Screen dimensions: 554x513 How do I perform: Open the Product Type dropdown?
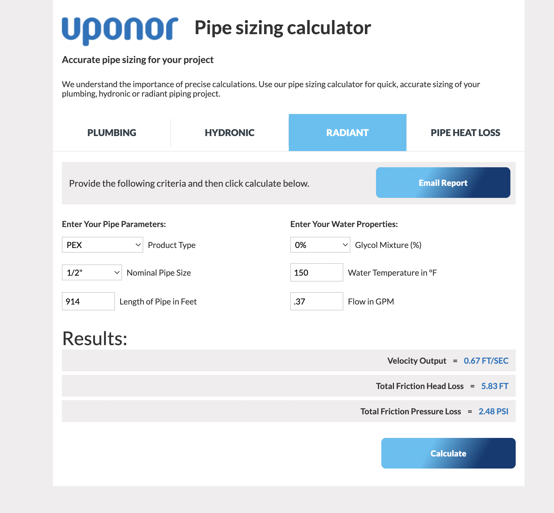(103, 245)
